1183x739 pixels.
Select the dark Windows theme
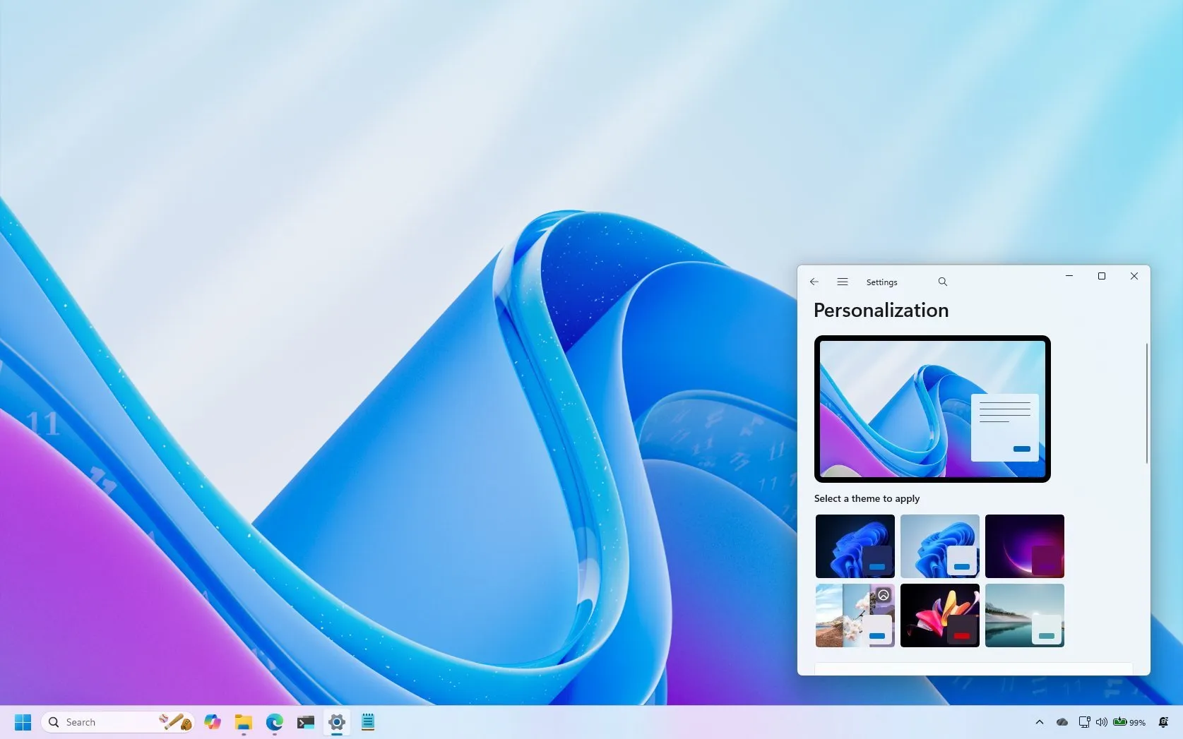pyautogui.click(x=855, y=546)
